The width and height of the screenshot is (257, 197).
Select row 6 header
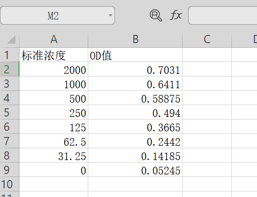pyautogui.click(x=10, y=127)
